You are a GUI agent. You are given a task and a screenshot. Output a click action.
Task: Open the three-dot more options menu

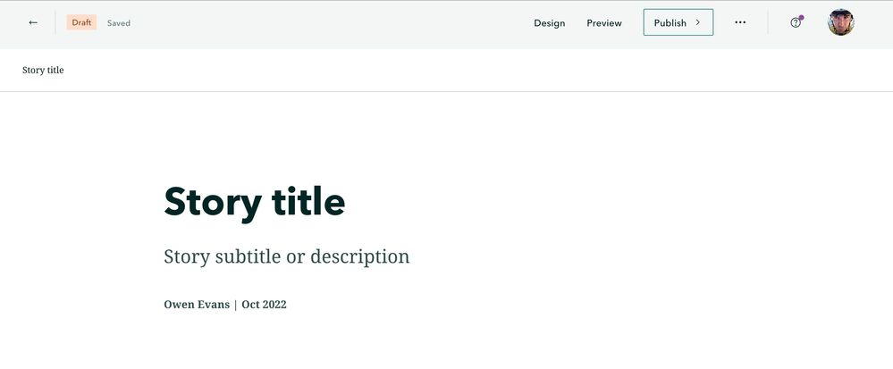point(740,23)
